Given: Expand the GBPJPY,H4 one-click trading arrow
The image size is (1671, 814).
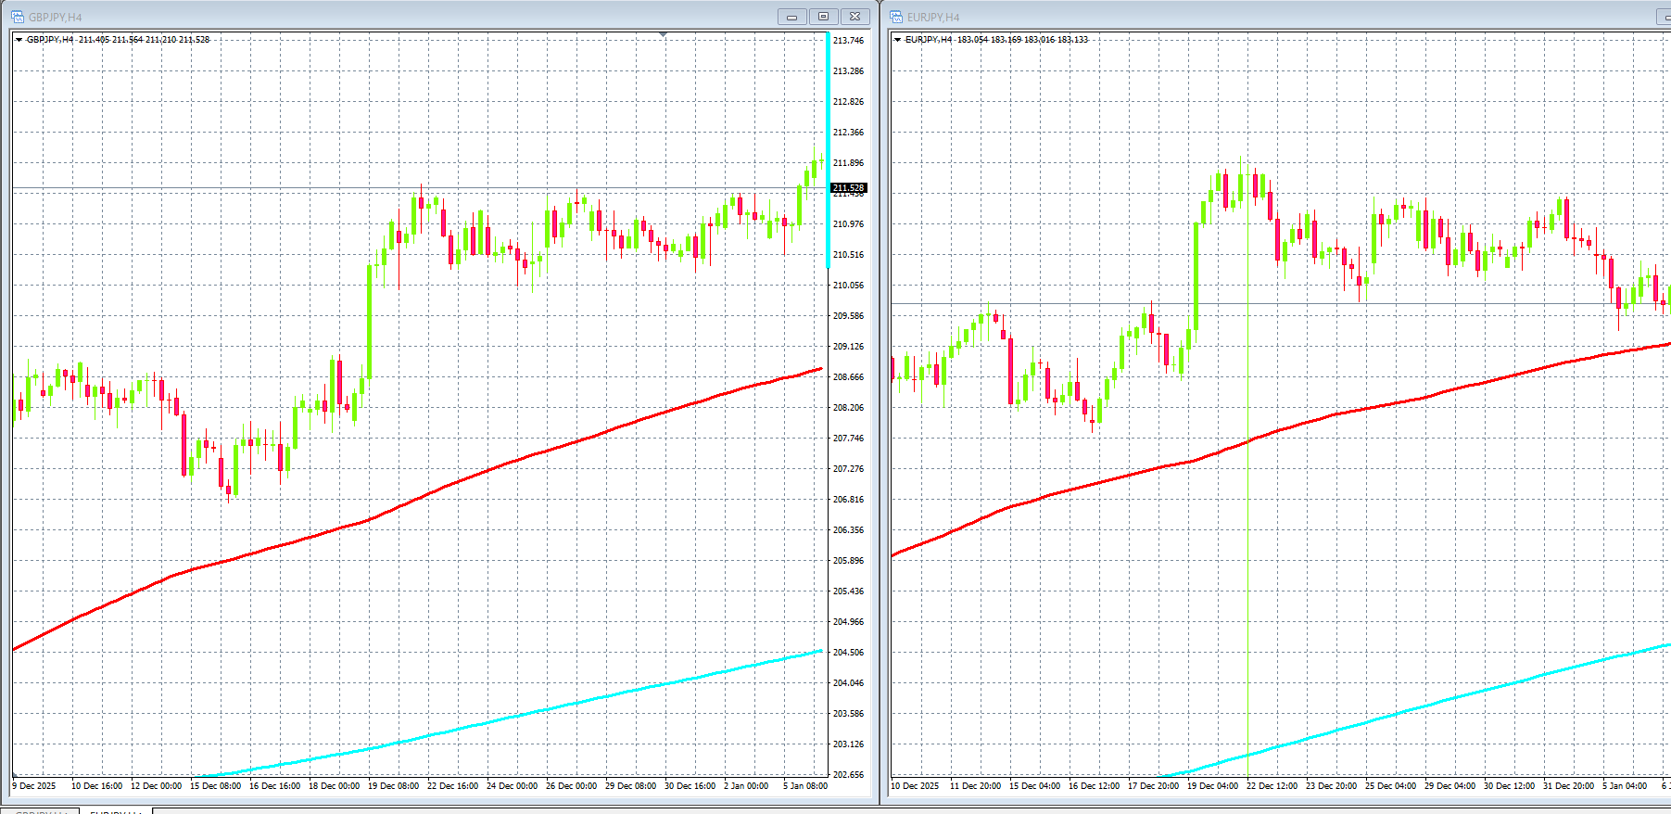Looking at the screenshot, I should (19, 40).
